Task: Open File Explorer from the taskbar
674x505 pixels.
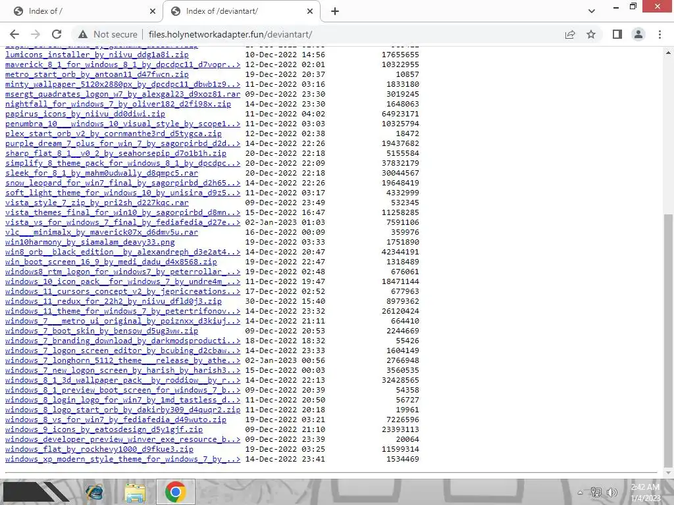Action: click(x=134, y=492)
